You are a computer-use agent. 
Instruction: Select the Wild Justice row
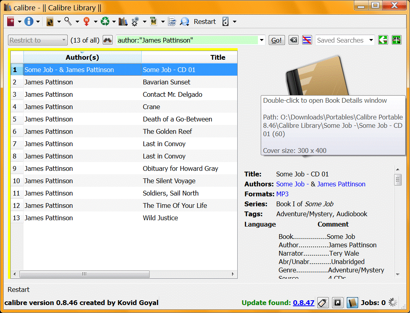tap(124, 217)
